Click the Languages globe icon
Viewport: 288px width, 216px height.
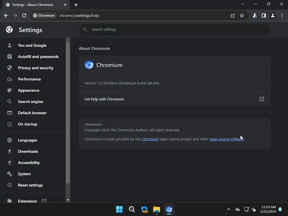click(x=10, y=140)
